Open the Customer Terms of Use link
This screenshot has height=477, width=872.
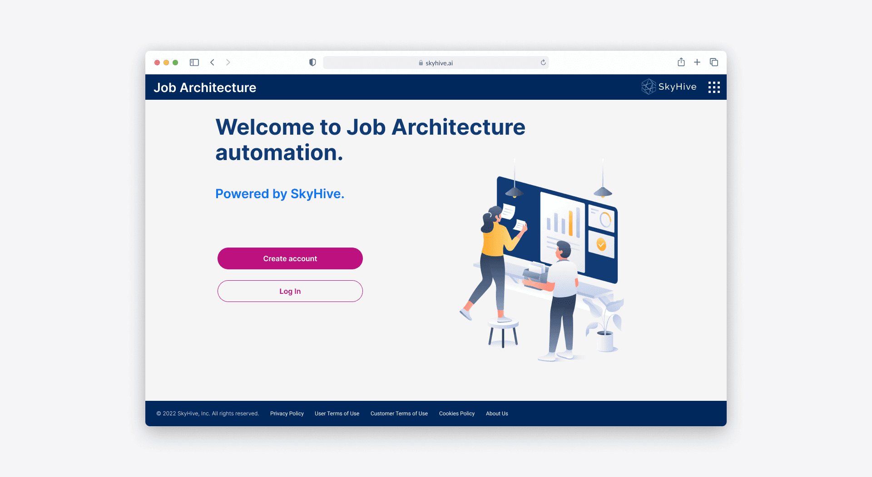click(399, 414)
